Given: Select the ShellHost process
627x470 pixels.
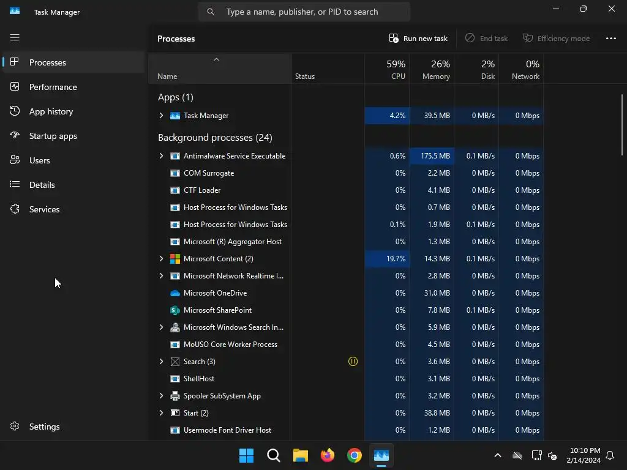Looking at the screenshot, I should pos(346,378).
